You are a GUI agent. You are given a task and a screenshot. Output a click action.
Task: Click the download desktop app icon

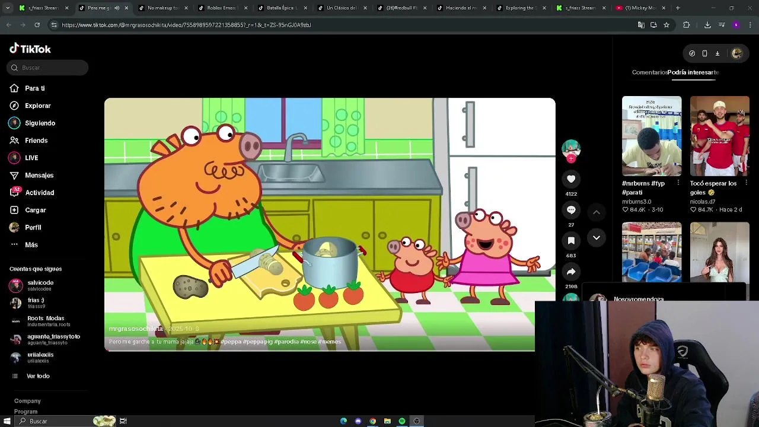pyautogui.click(x=717, y=53)
